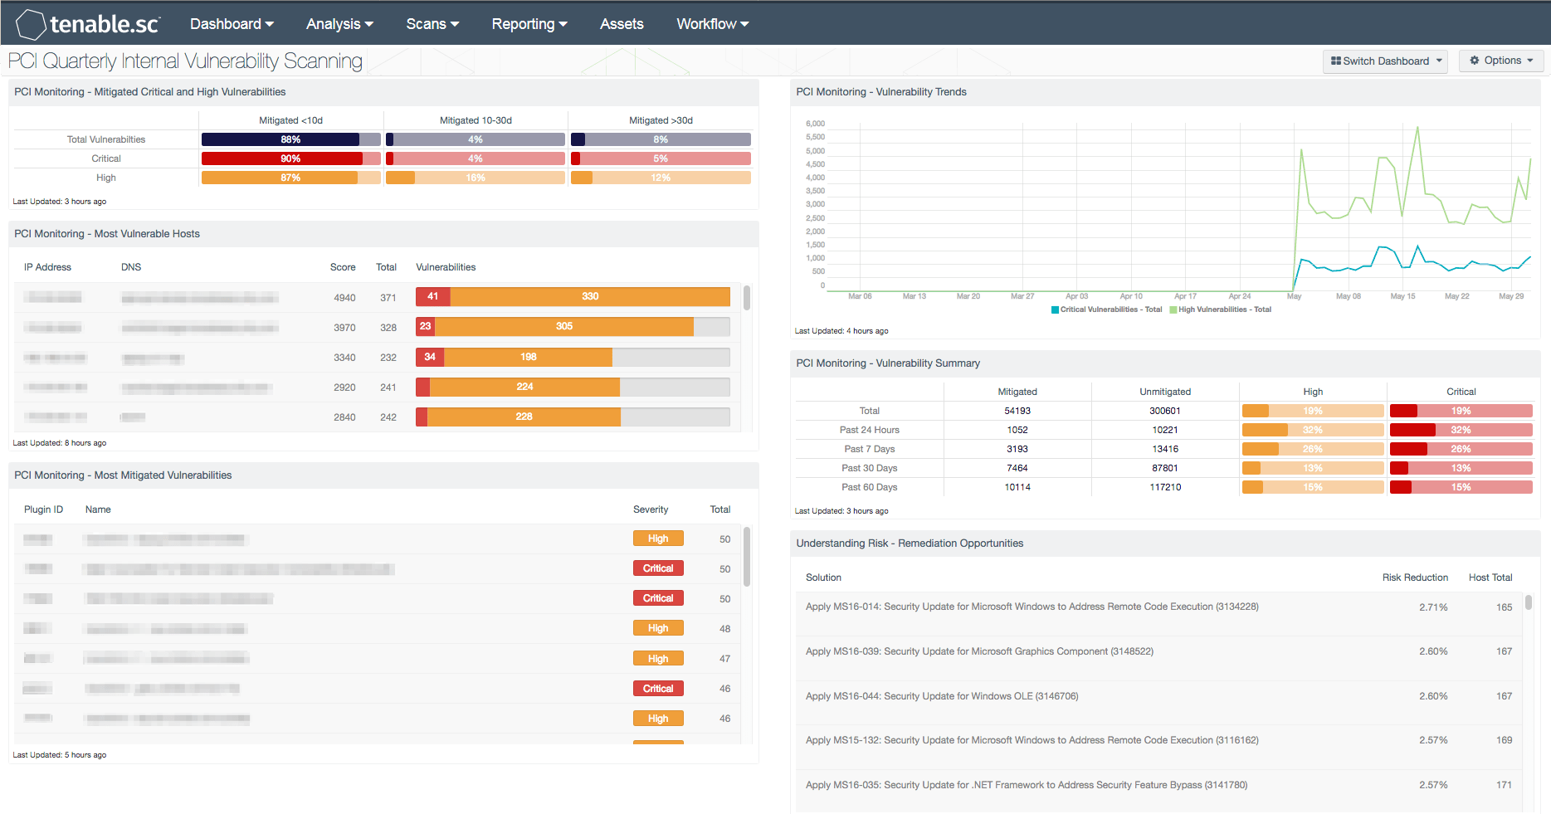Viewport: 1551px width, 814px height.
Task: Click the tenable.sc logo
Action: coord(88,24)
